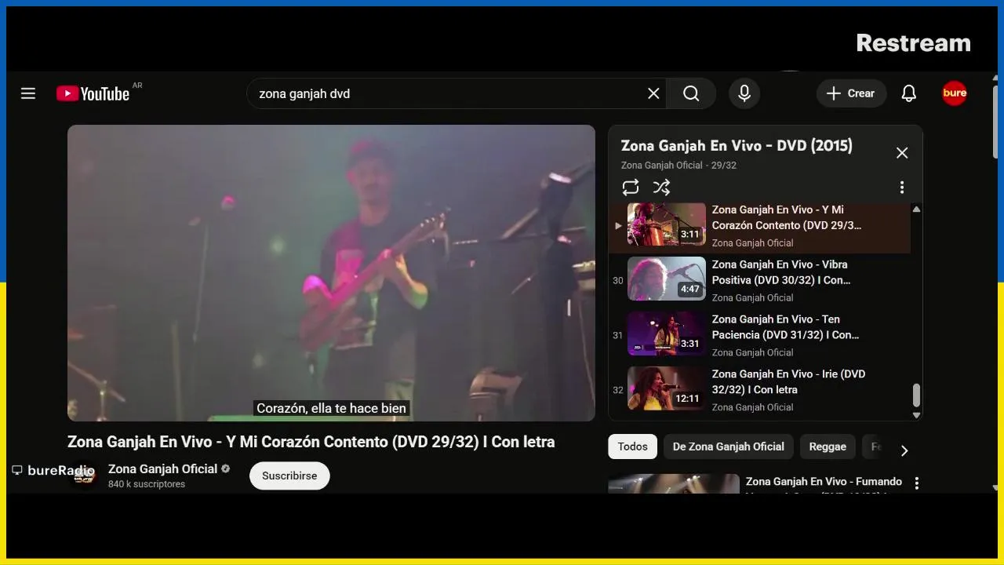The height and width of the screenshot is (565, 1004).
Task: Play Irie 12:11 thumbnail in playlist
Action: click(x=667, y=388)
